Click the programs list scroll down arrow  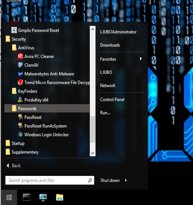[x=93, y=153]
